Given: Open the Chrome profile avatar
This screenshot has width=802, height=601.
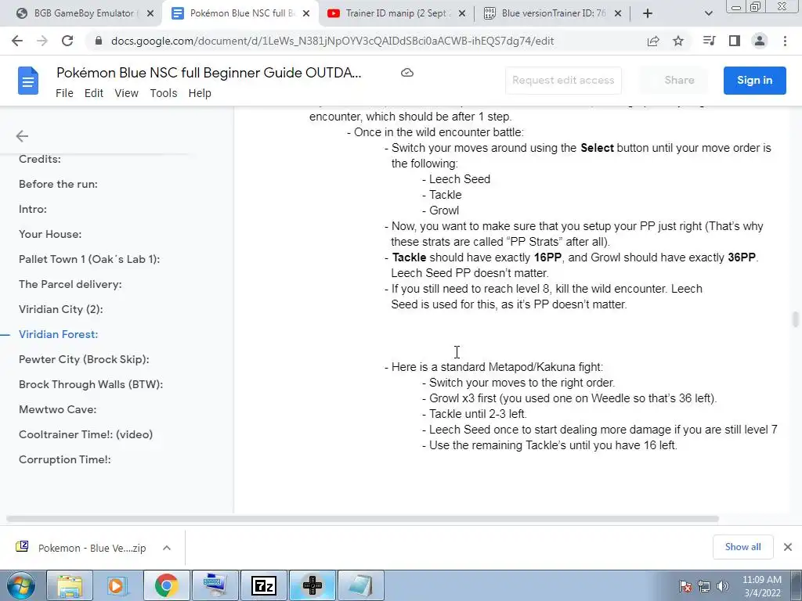Looking at the screenshot, I should [760, 41].
